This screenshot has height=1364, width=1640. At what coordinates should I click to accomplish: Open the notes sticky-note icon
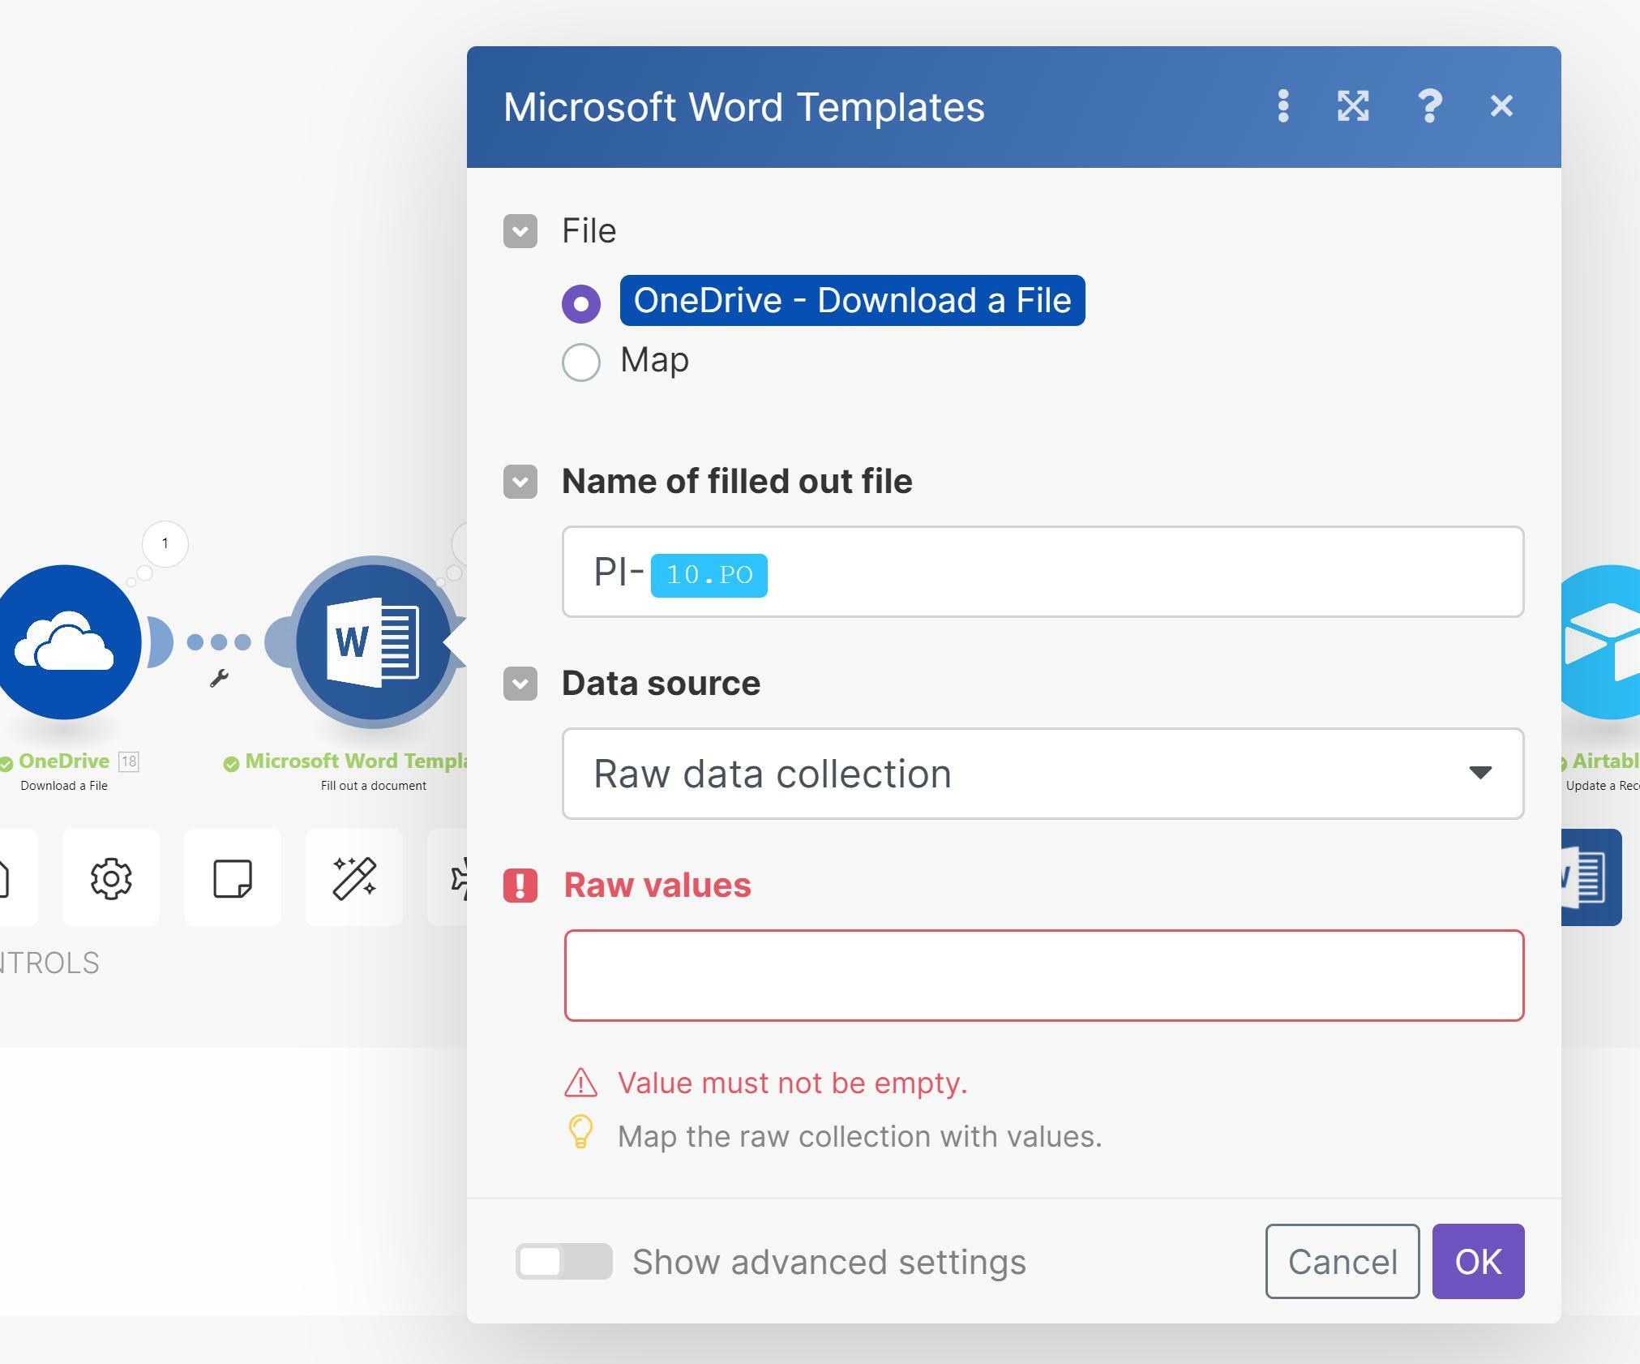pyautogui.click(x=233, y=878)
